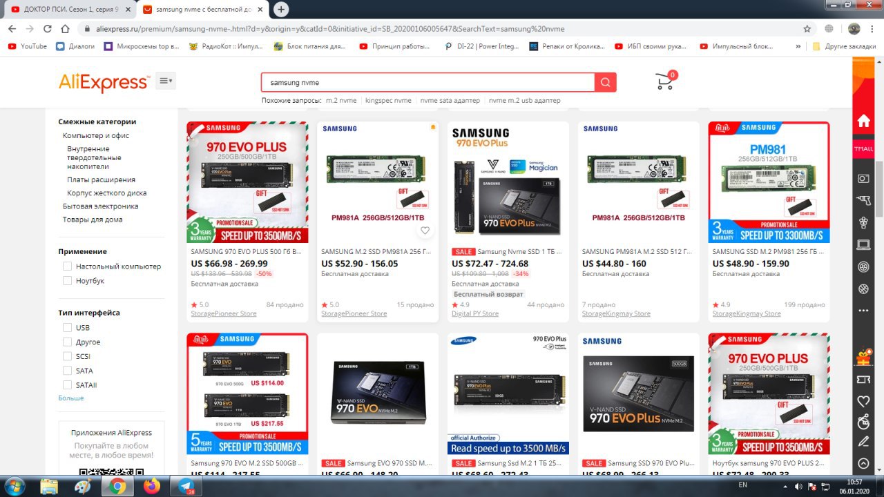Select the Платы расширения category

[x=101, y=179]
